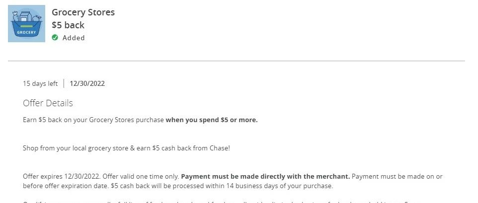The width and height of the screenshot is (478, 203).
Task: Click the tomato in the grocery basket icon
Action: point(37,18)
